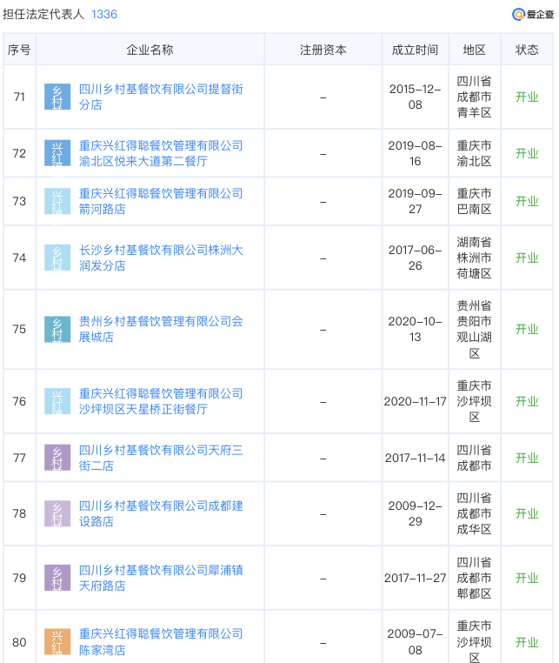This screenshot has height=663, width=559.
Task: Open 四川乡村基 犀浦镇天府路店 link
Action: pyautogui.click(x=161, y=578)
